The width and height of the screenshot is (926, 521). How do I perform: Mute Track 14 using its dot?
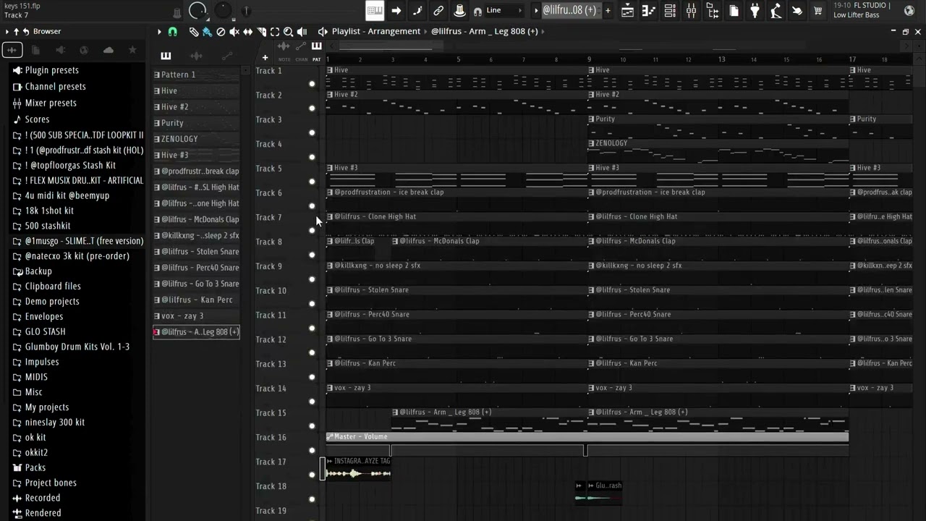tap(312, 402)
